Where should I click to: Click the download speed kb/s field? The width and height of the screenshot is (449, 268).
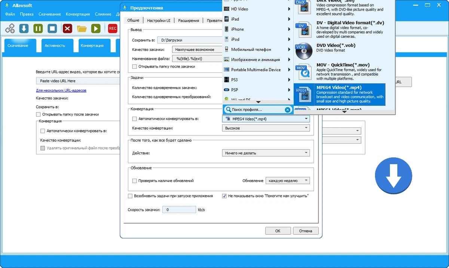pos(179,210)
